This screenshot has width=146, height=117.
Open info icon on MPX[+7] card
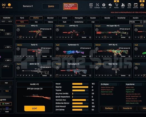[51, 37]
